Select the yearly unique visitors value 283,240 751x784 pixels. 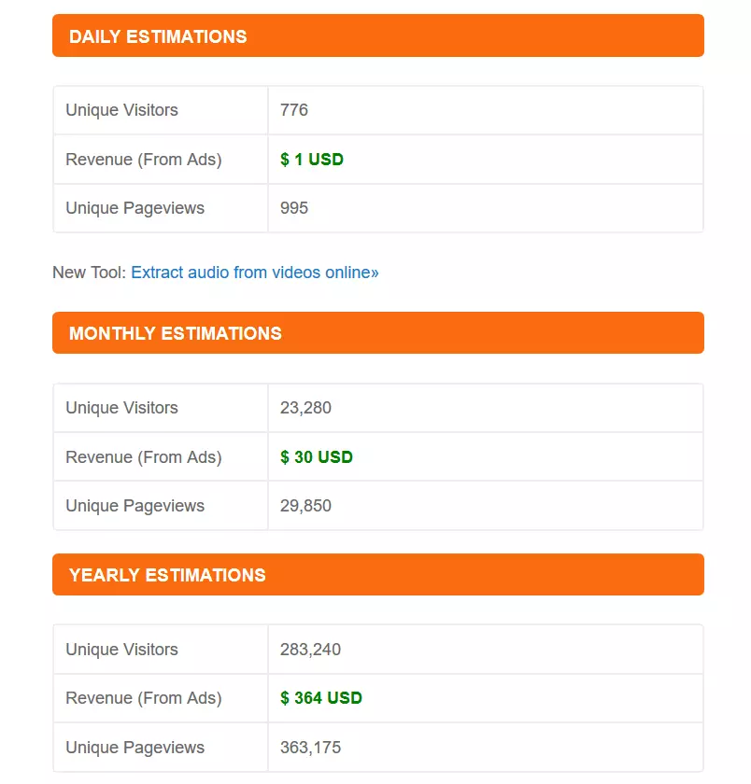tap(310, 650)
